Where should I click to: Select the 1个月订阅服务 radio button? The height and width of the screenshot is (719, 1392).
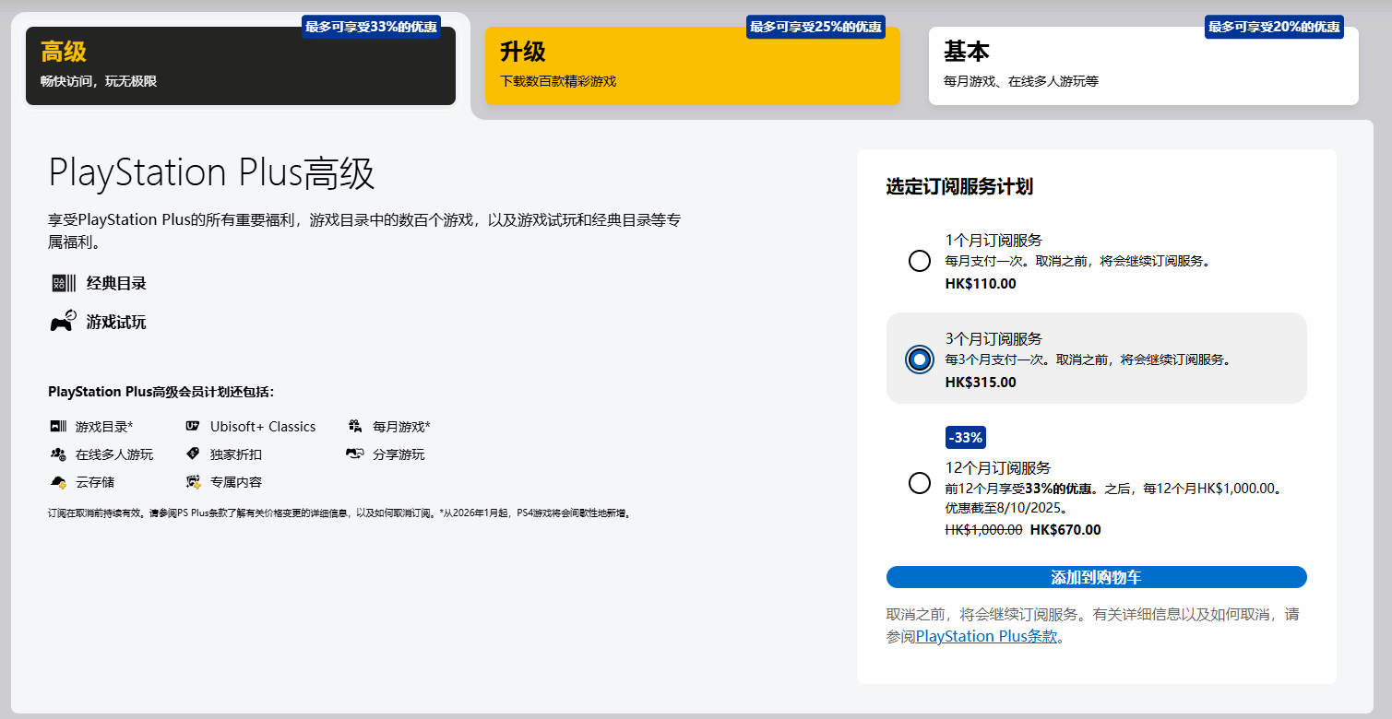pos(919,261)
